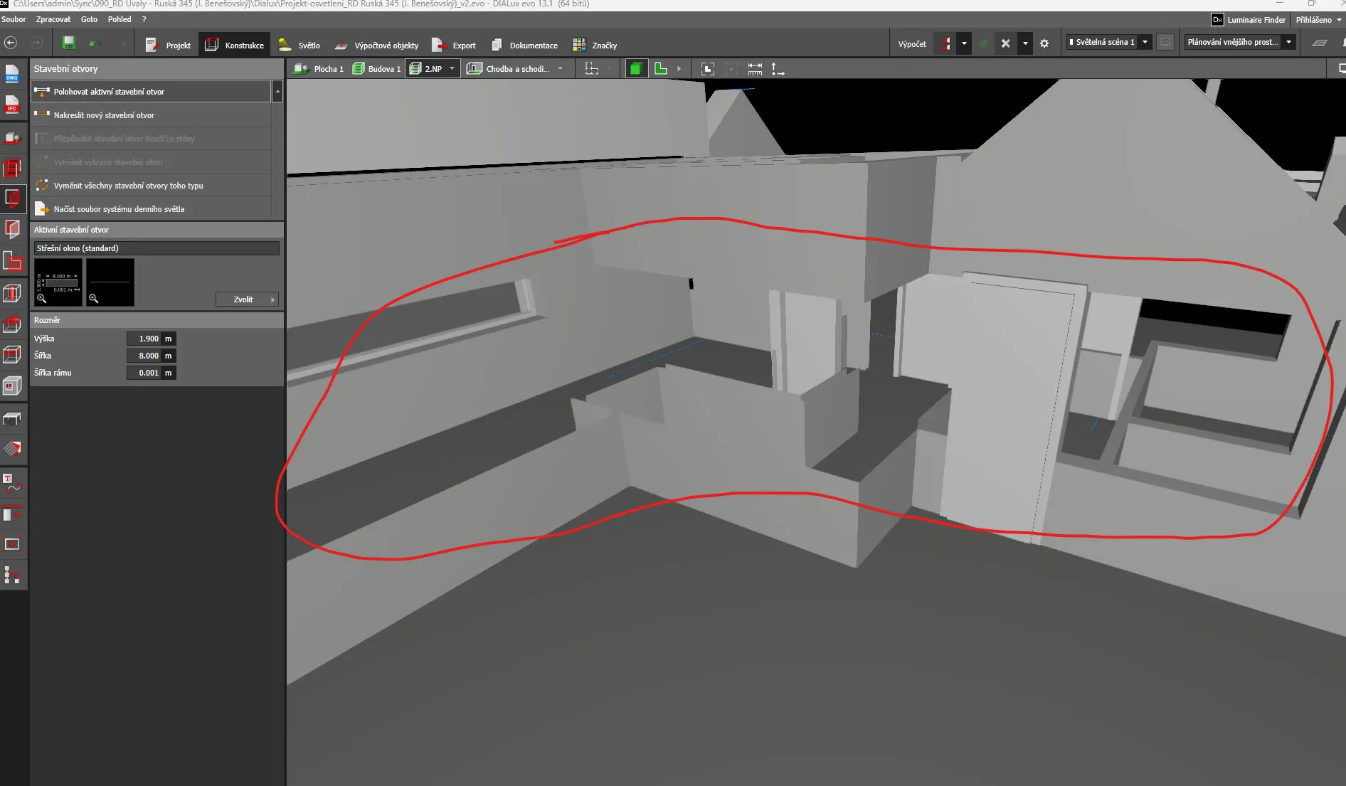Click the Plocha 1 breadcrumb
This screenshot has height=786, width=1346.
click(x=319, y=69)
